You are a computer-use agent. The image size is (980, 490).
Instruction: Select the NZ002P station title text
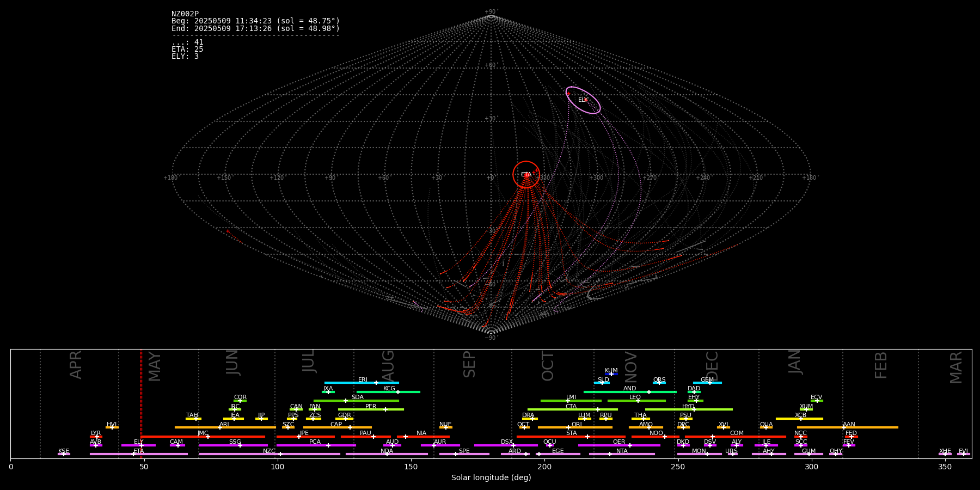point(185,14)
